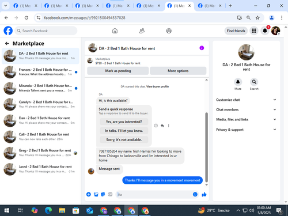The width and height of the screenshot is (288, 216).
Task: Click Find friends button
Action: 236,31
